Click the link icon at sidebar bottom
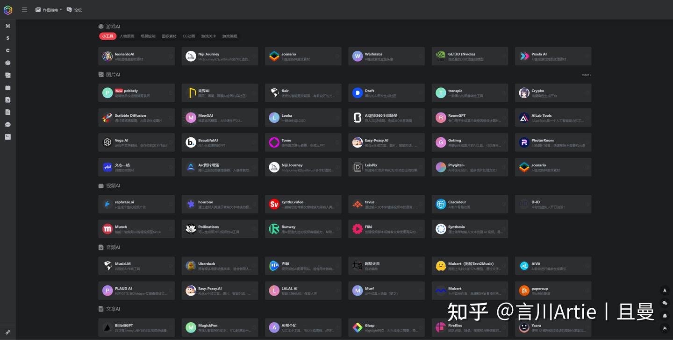Viewport: 673px width, 340px height. coord(7,333)
